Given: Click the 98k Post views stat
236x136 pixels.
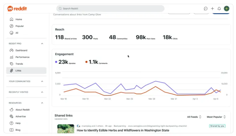Looking at the screenshot, I should 145,37.
